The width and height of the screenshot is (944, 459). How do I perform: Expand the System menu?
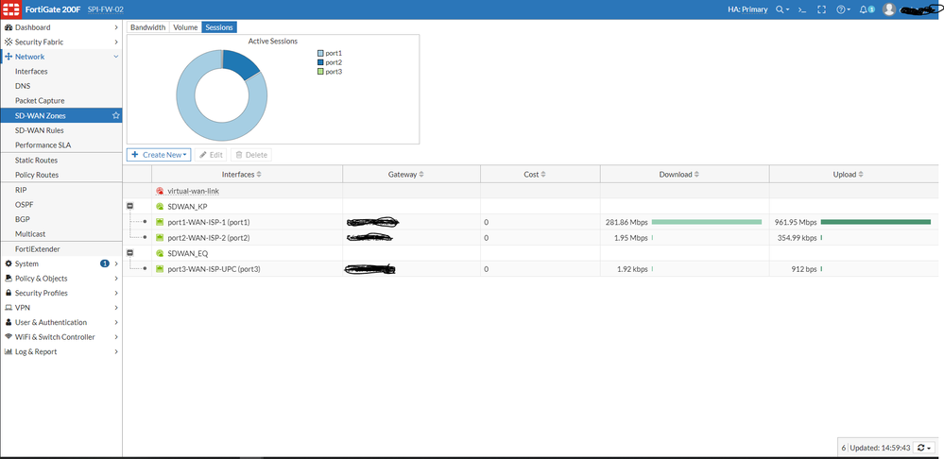click(116, 263)
